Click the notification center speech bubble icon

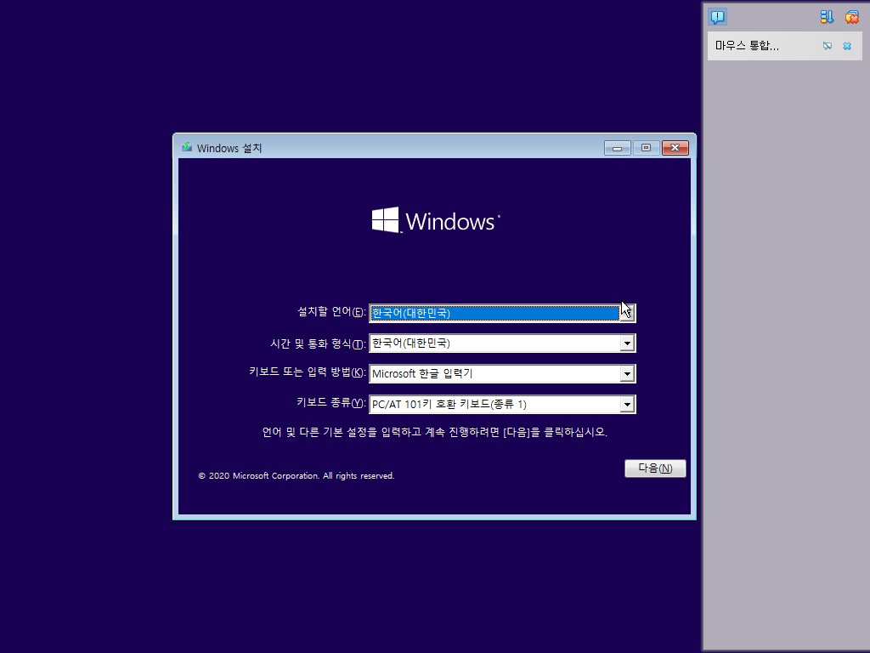coord(717,17)
